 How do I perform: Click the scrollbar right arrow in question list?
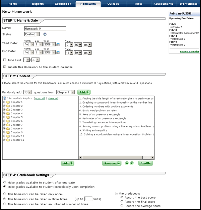tap(152, 157)
